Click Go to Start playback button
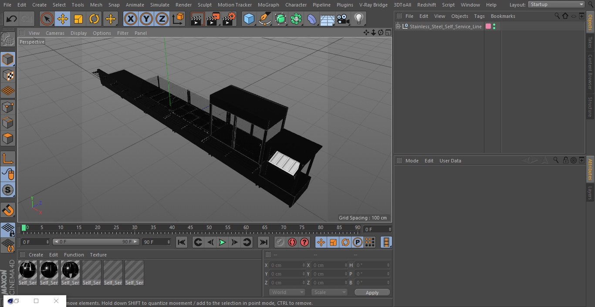This screenshot has width=595, height=307. 182,242
